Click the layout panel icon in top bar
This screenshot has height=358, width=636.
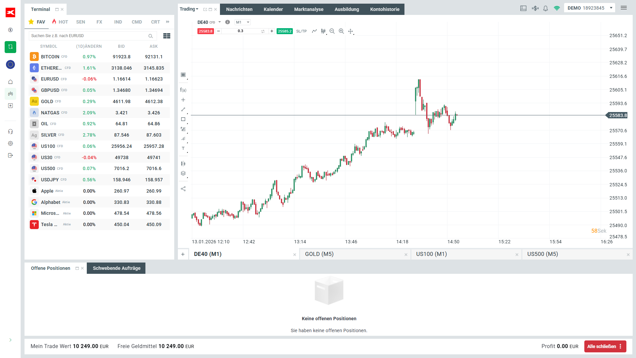pos(523,8)
